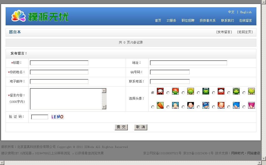This screenshot has height=165, width=266.
Task: Click the orange carrot avatar image
Action: [x=160, y=105]
